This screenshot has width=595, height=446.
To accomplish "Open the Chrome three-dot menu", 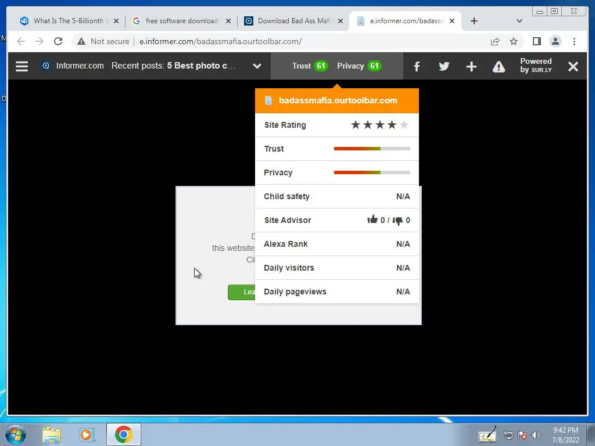I will (x=574, y=41).
